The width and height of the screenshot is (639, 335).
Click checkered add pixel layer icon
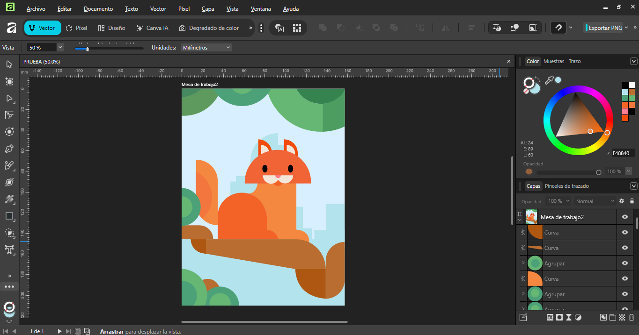[622, 318]
